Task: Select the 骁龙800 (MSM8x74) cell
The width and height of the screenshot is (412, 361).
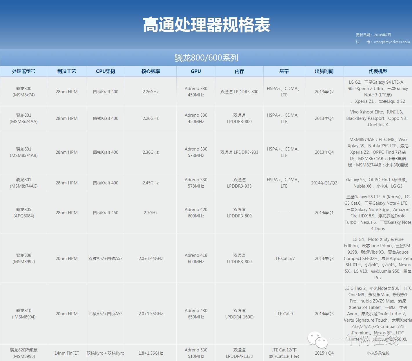Action: pos(24,92)
